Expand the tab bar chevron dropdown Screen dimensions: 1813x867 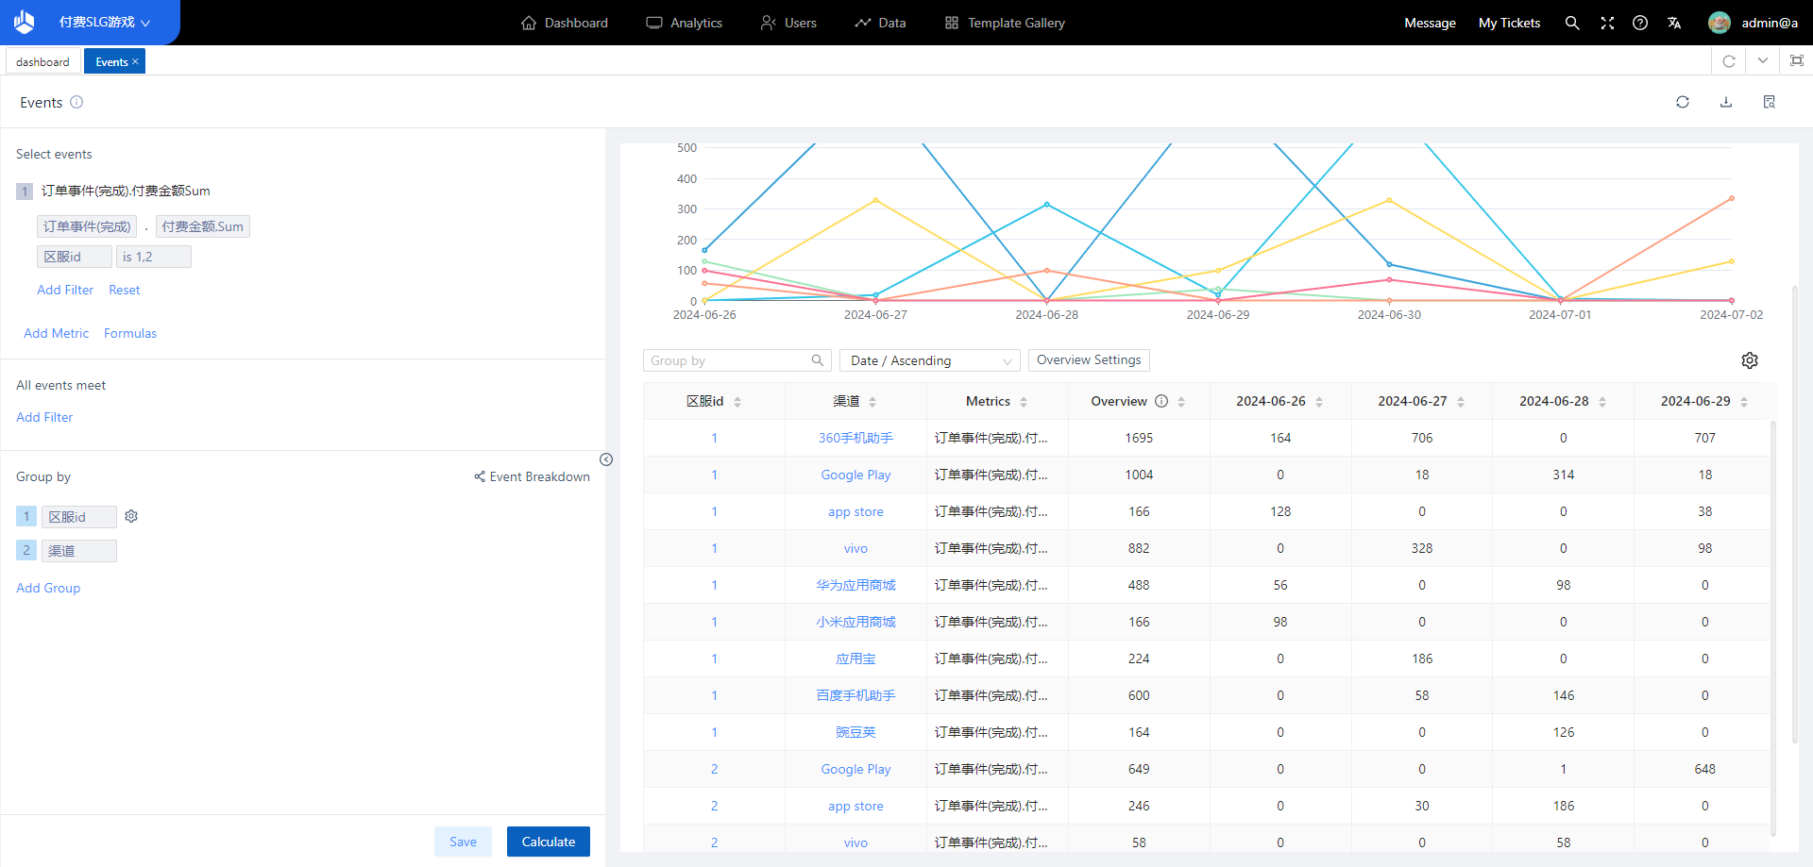[x=1762, y=61]
